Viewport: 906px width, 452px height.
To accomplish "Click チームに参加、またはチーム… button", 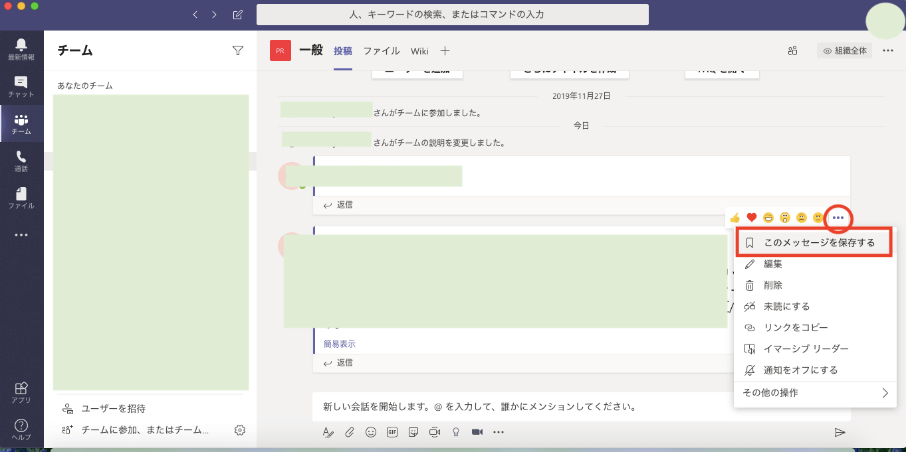I will point(136,430).
